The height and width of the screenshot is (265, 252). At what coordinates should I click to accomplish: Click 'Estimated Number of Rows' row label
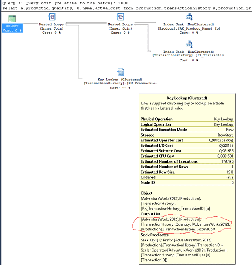pyautogui.click(x=164, y=167)
